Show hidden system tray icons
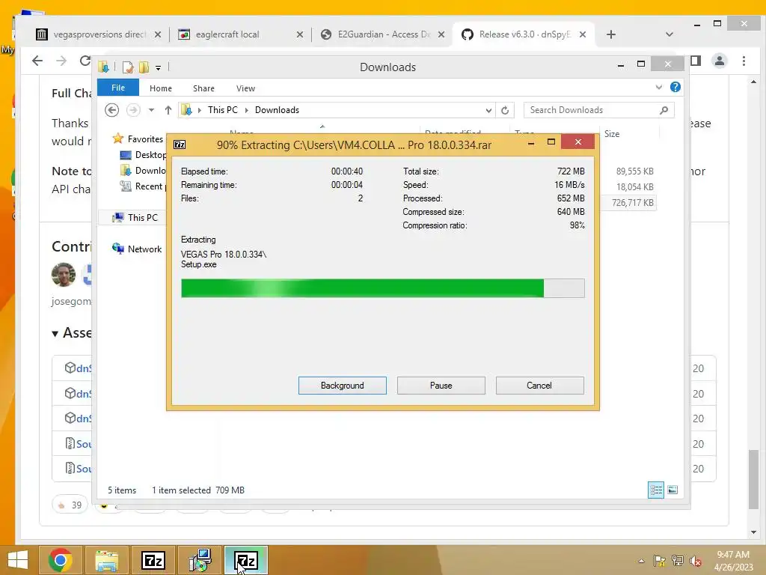 (x=641, y=561)
